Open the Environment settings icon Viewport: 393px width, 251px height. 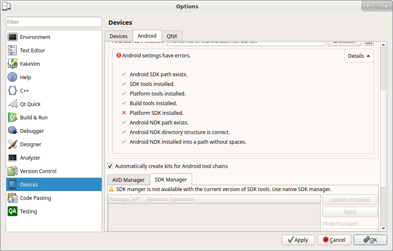[x=12, y=37]
